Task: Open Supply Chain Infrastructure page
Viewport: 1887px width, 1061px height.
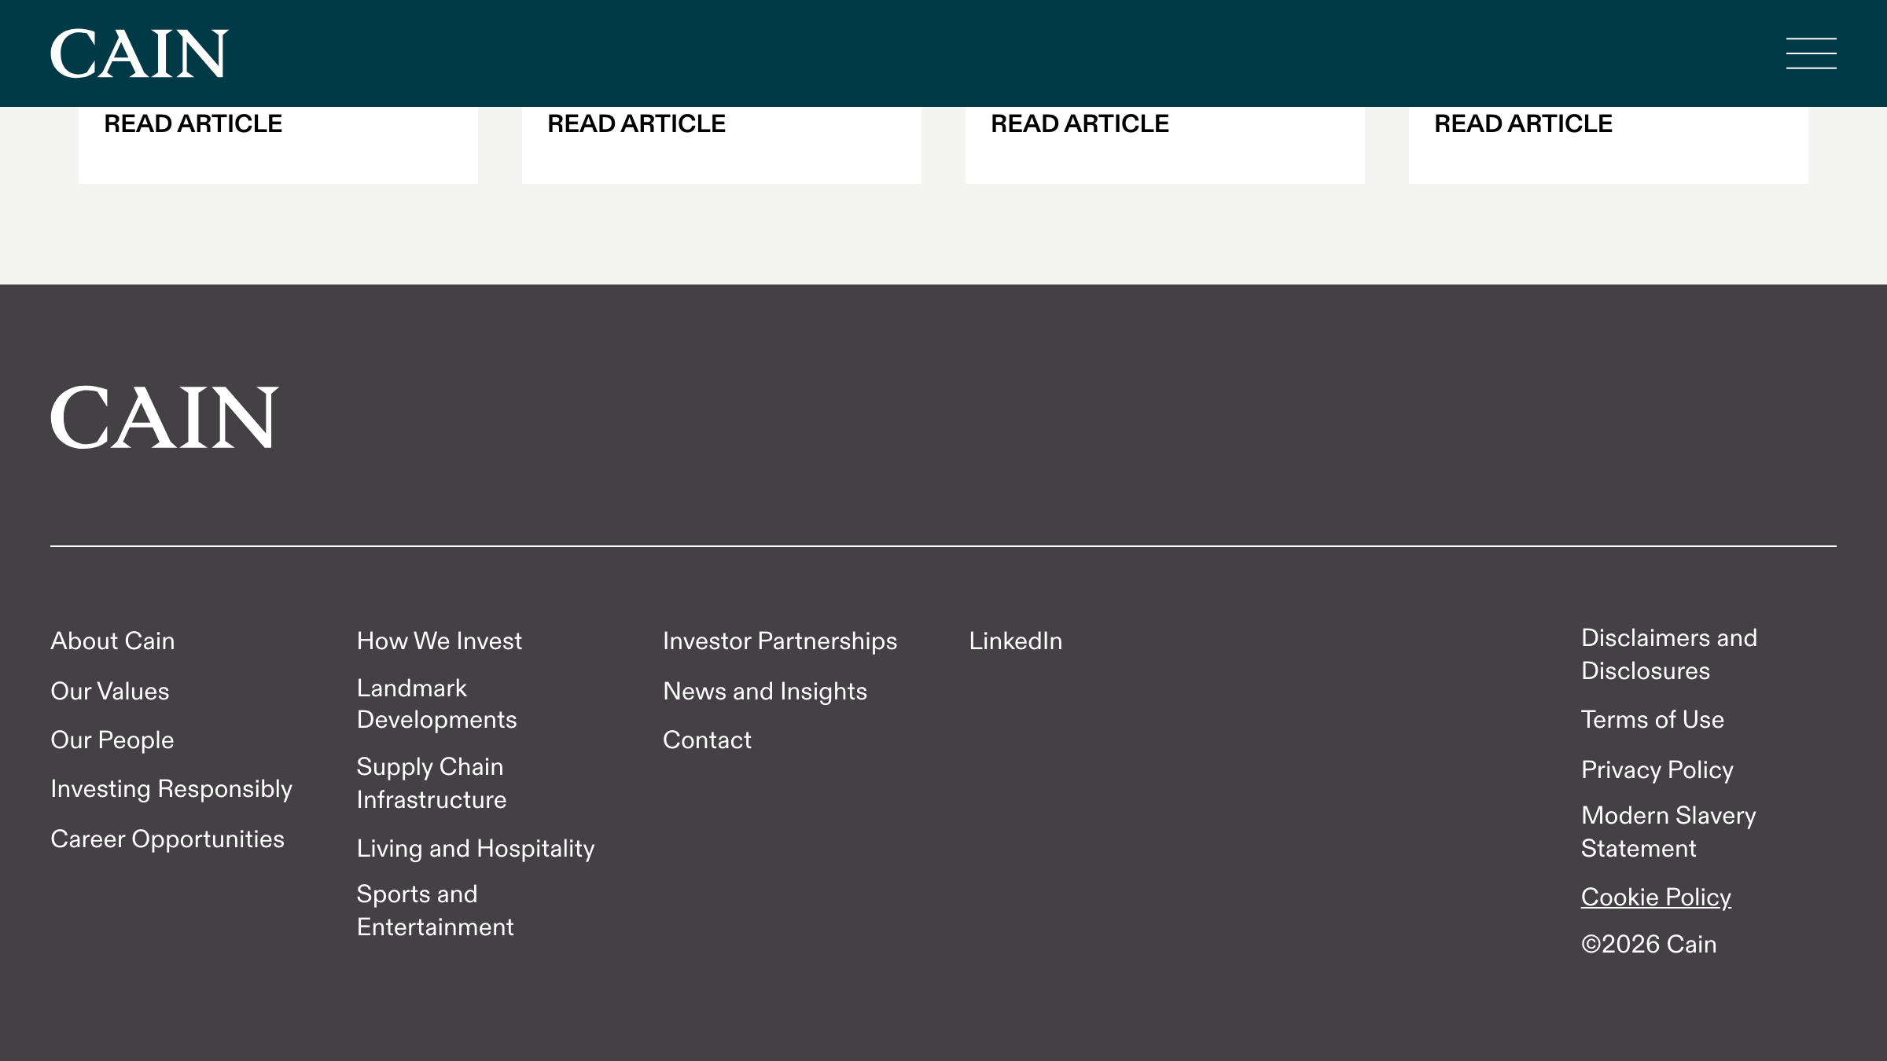Action: 432,784
